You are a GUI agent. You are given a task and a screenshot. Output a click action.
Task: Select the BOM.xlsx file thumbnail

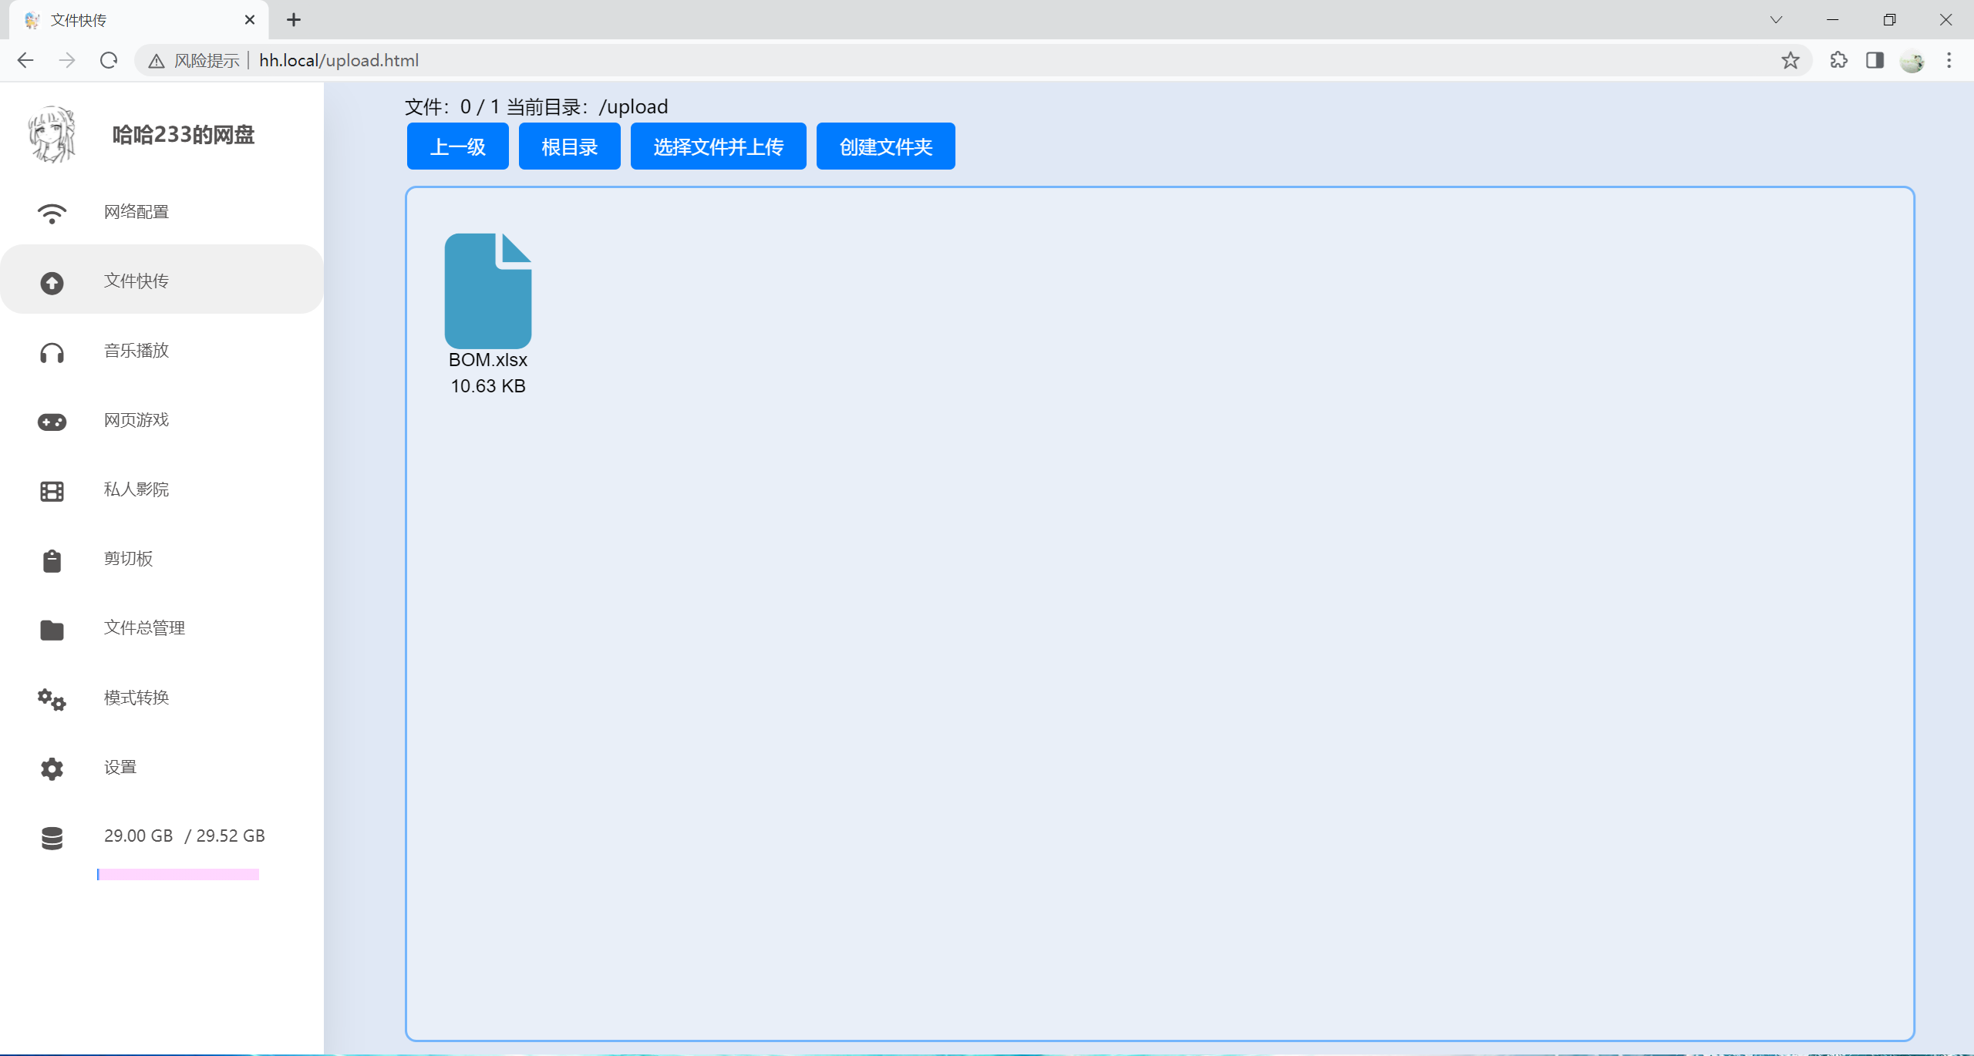pos(488,291)
